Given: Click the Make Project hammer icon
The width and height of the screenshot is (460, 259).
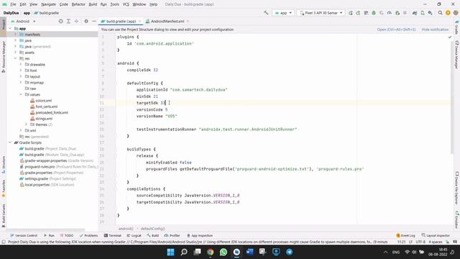Looking at the screenshot, I should (x=266, y=13).
